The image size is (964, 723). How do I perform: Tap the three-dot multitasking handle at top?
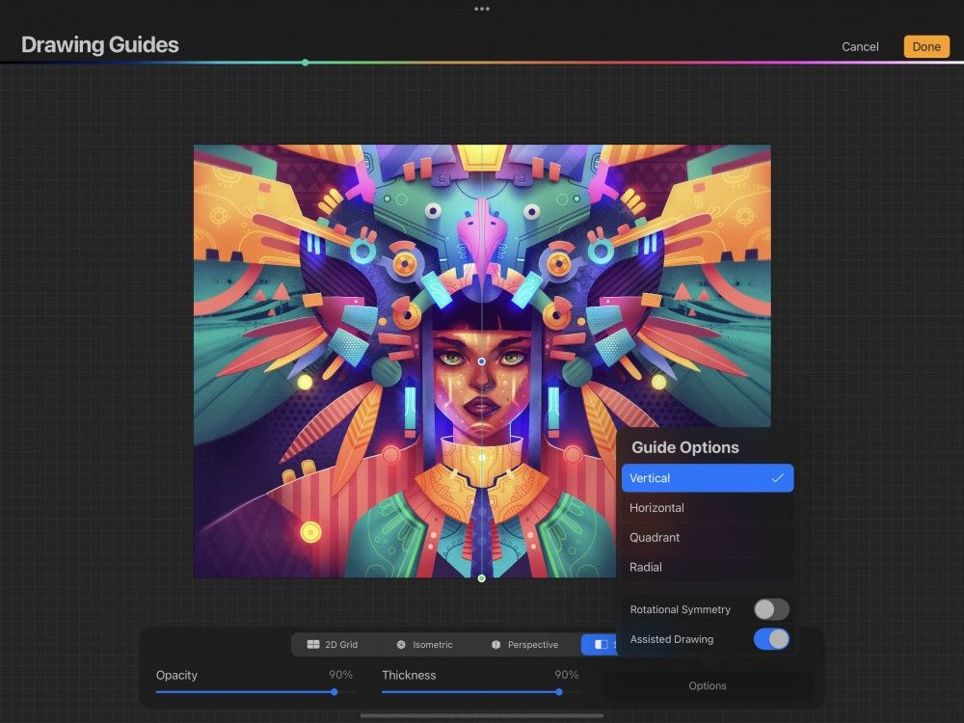481,9
